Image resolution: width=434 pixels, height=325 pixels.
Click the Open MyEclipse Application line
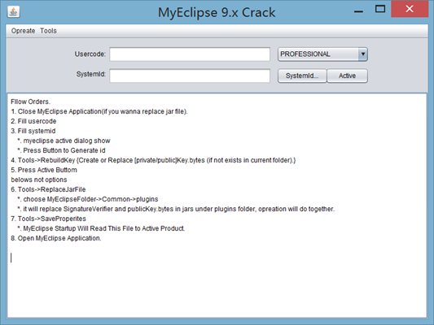(x=56, y=238)
